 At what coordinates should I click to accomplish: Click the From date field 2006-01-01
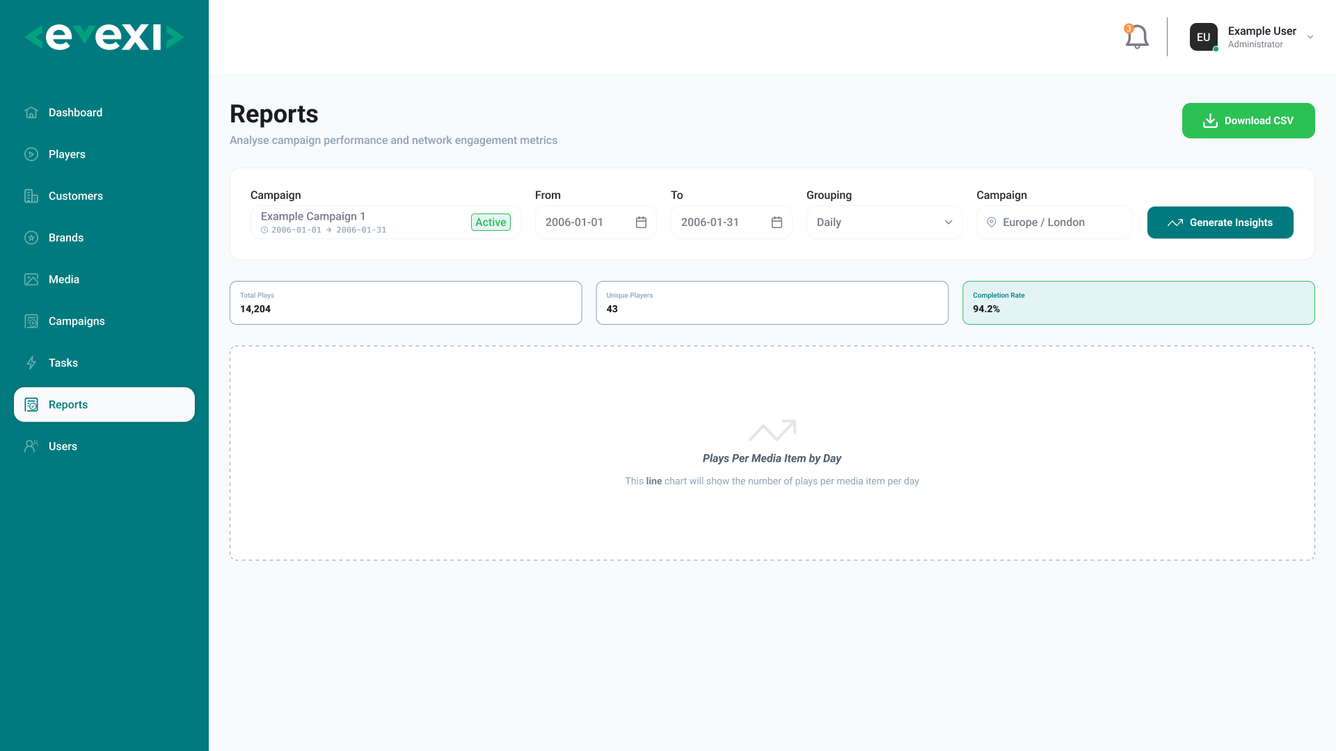[595, 223]
